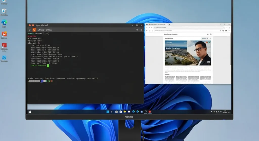
Task: Open a new tab in the browser window
Action: click(169, 24)
